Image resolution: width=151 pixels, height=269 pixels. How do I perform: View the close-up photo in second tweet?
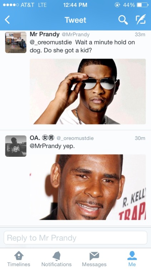click(88, 187)
